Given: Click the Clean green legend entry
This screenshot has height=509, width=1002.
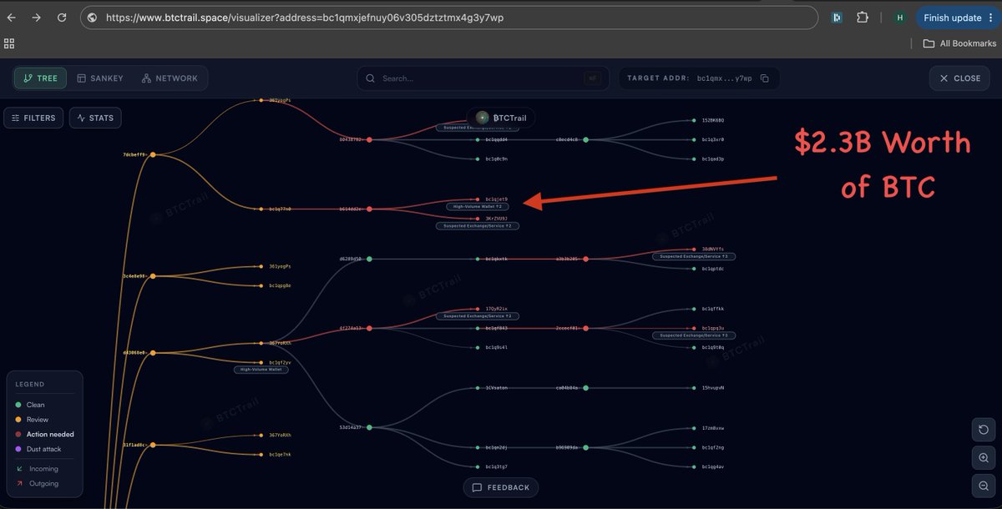Looking at the screenshot, I should point(30,405).
